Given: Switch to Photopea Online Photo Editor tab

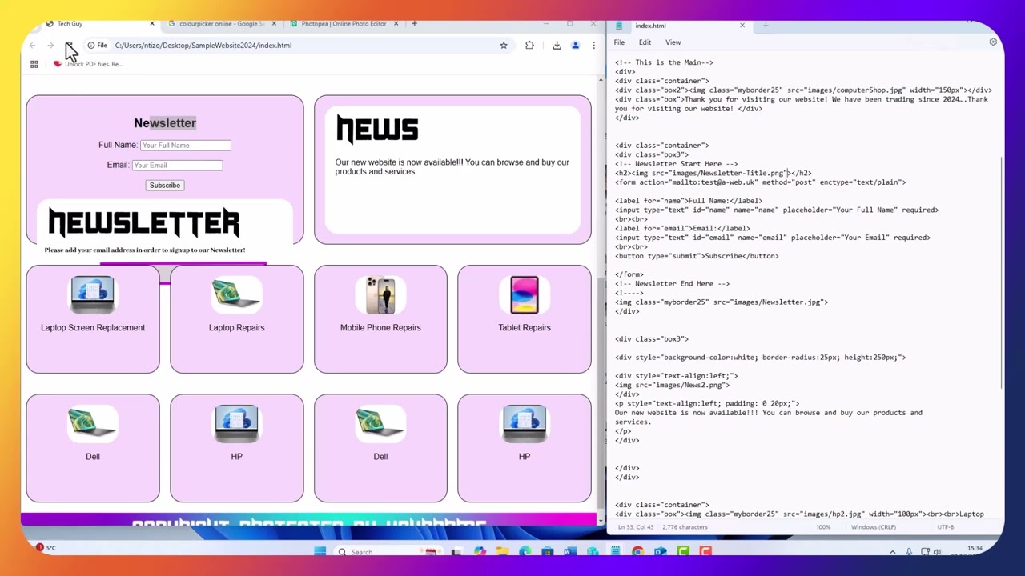Looking at the screenshot, I should pyautogui.click(x=343, y=24).
